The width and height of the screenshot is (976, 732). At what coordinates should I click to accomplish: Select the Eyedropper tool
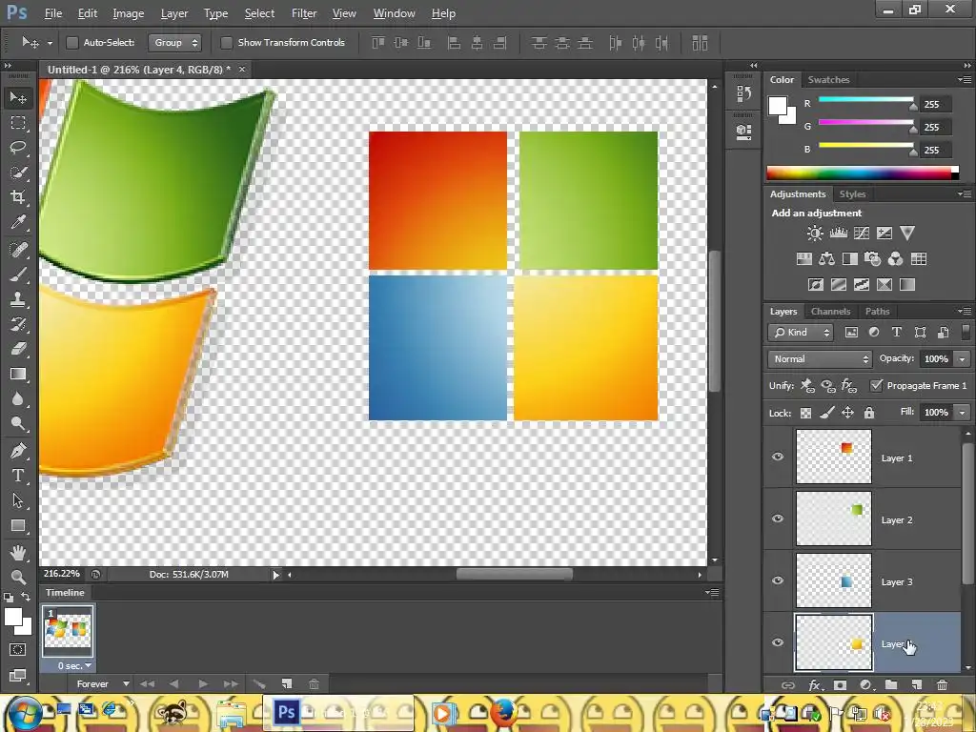click(x=18, y=222)
